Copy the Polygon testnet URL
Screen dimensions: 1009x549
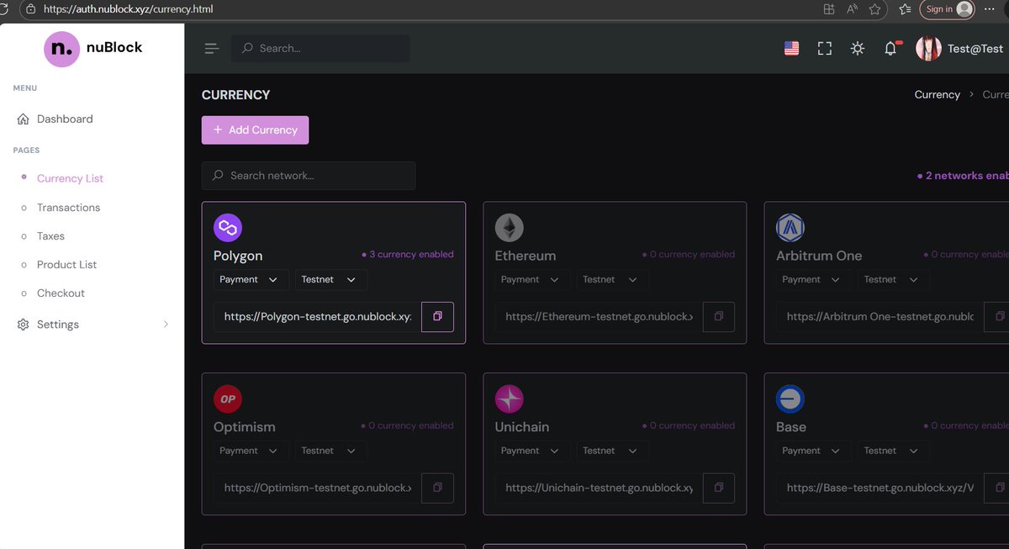pyautogui.click(x=437, y=317)
